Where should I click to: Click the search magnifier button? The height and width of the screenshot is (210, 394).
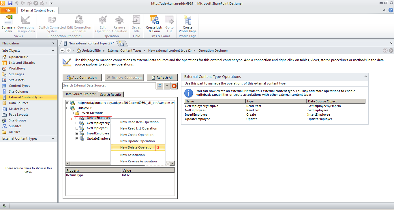coord(160,86)
